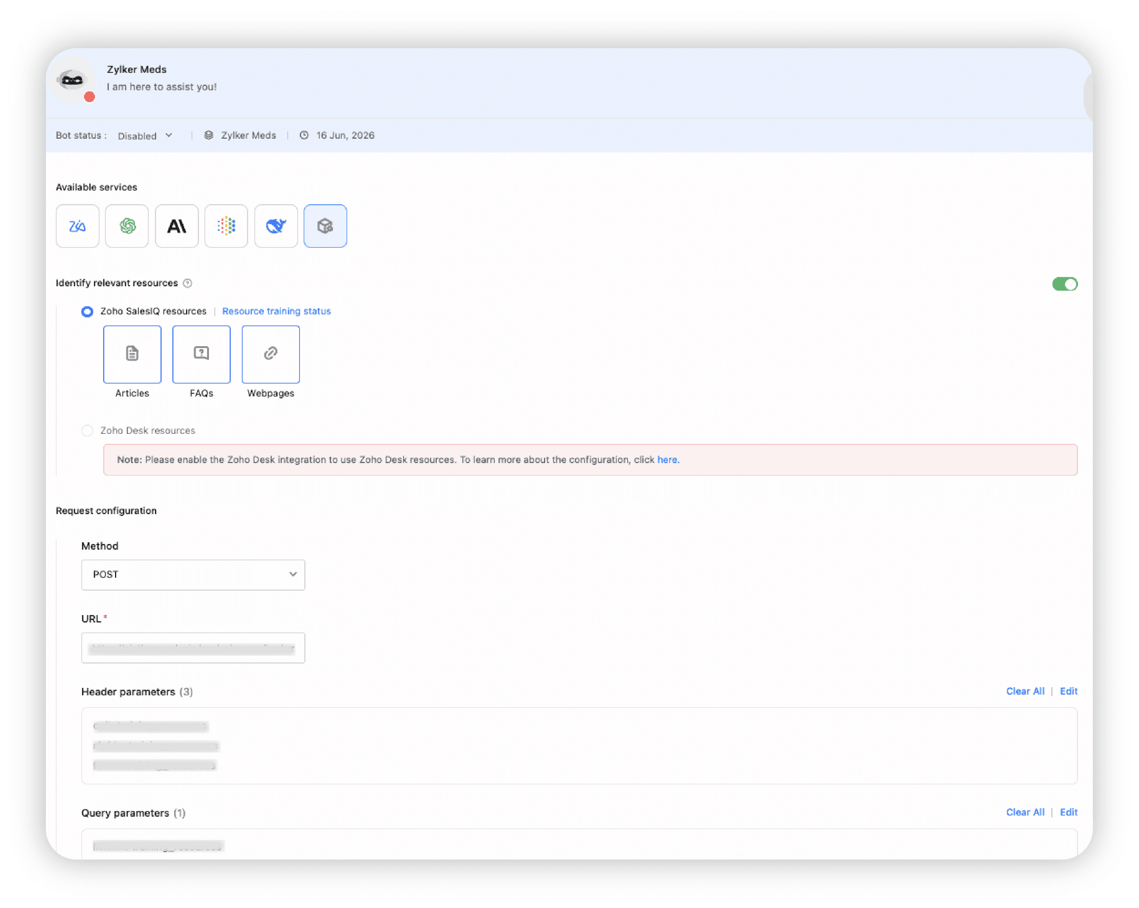1139x908 pixels.
Task: Click the '16 Jun, 2026' date text
Action: click(345, 135)
